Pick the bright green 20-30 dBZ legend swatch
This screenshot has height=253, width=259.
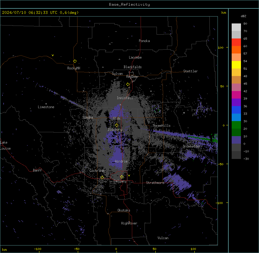point(236,125)
